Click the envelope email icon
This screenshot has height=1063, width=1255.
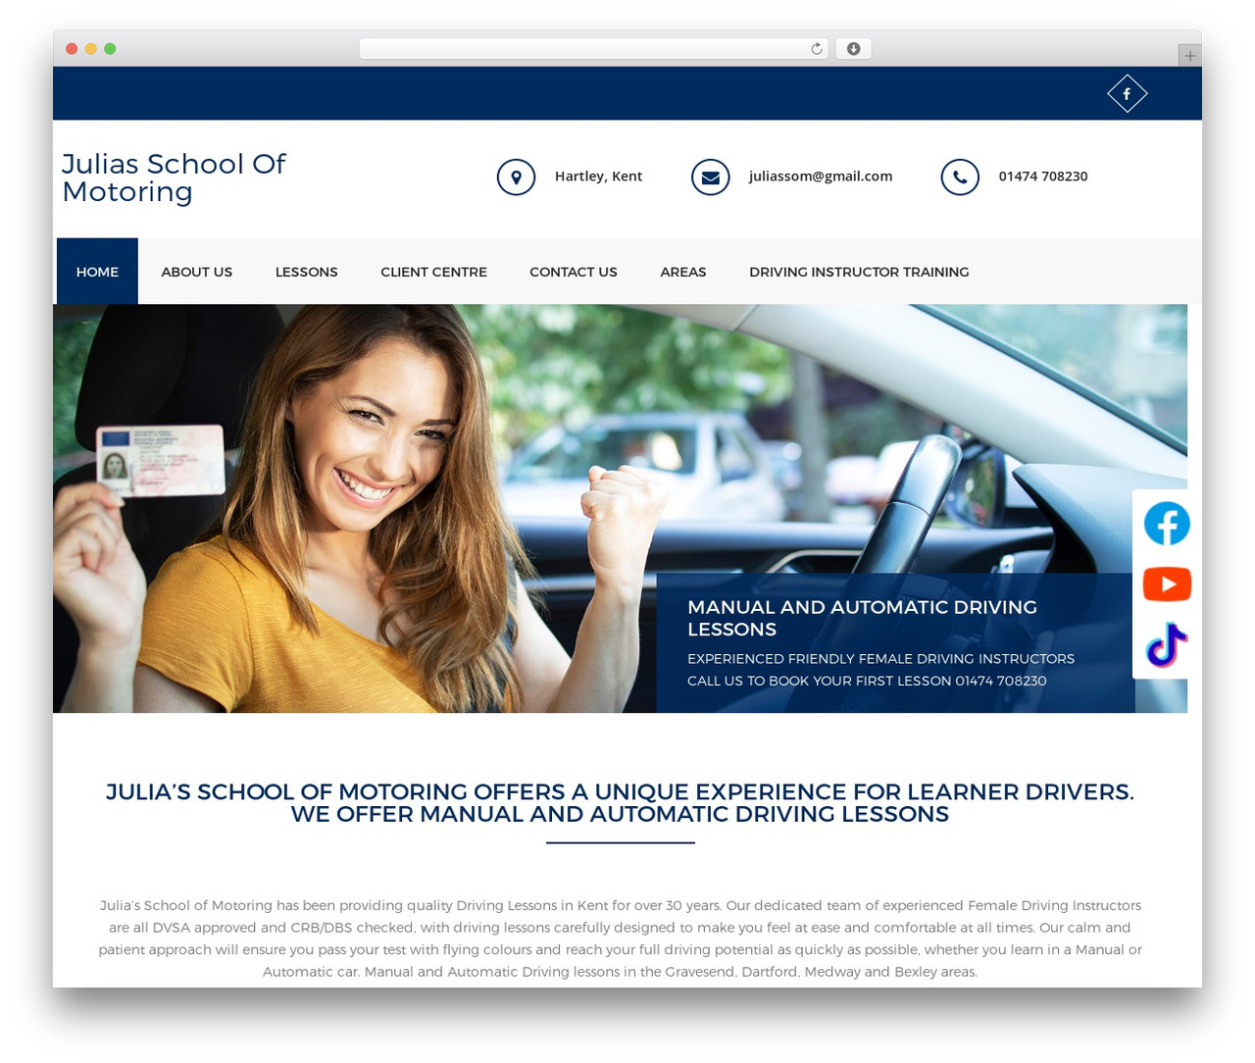click(x=711, y=177)
